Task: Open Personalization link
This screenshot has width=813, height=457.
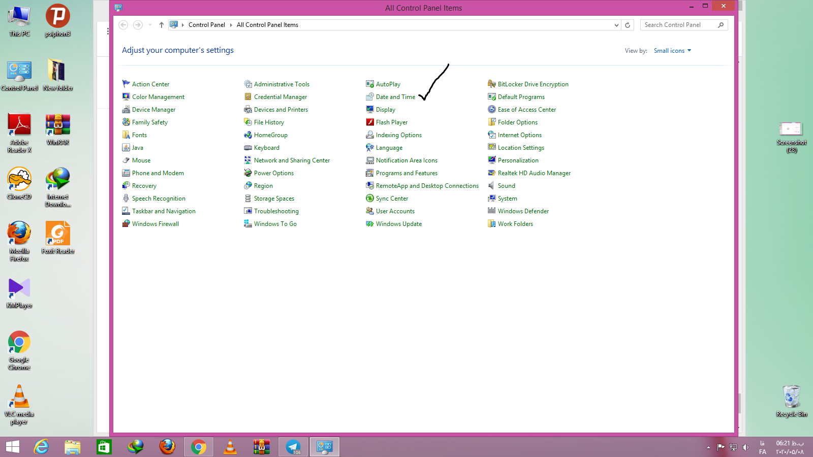Action: click(x=518, y=160)
